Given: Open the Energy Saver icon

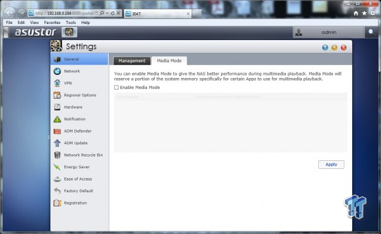Looking at the screenshot, I should 57,167.
